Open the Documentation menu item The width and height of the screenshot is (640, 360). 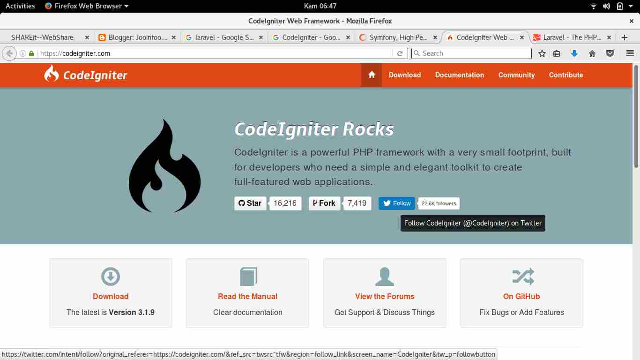tap(459, 75)
